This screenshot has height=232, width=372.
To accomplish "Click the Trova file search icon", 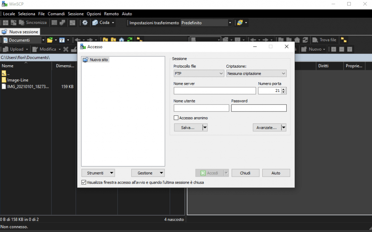I will coord(315,40).
